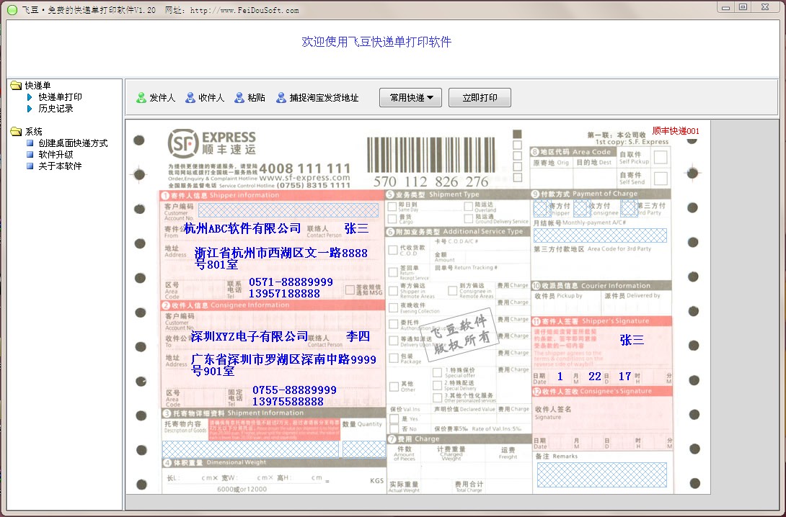Click the 立即打印 print button
Viewport: 786px width, 517px height.
(480, 98)
